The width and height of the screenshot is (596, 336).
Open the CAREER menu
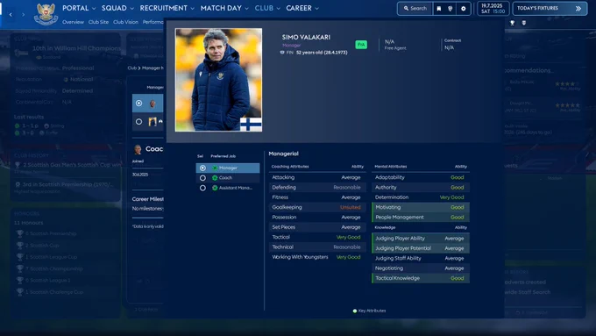coord(299,8)
